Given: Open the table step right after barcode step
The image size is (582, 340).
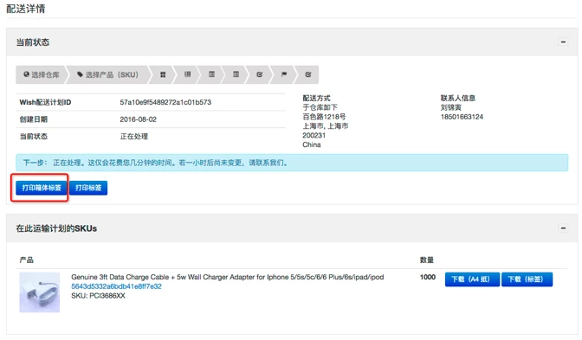Looking at the screenshot, I should pyautogui.click(x=211, y=74).
